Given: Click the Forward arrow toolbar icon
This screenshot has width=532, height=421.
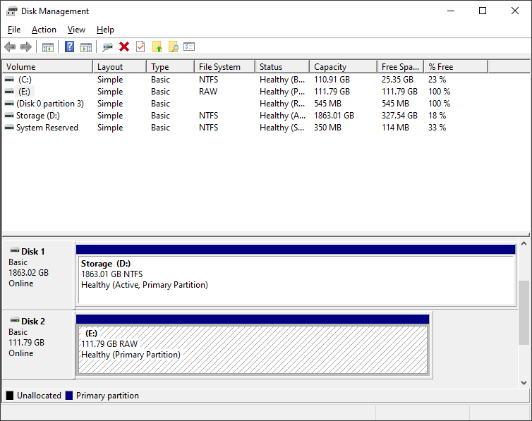Looking at the screenshot, I should click(26, 47).
